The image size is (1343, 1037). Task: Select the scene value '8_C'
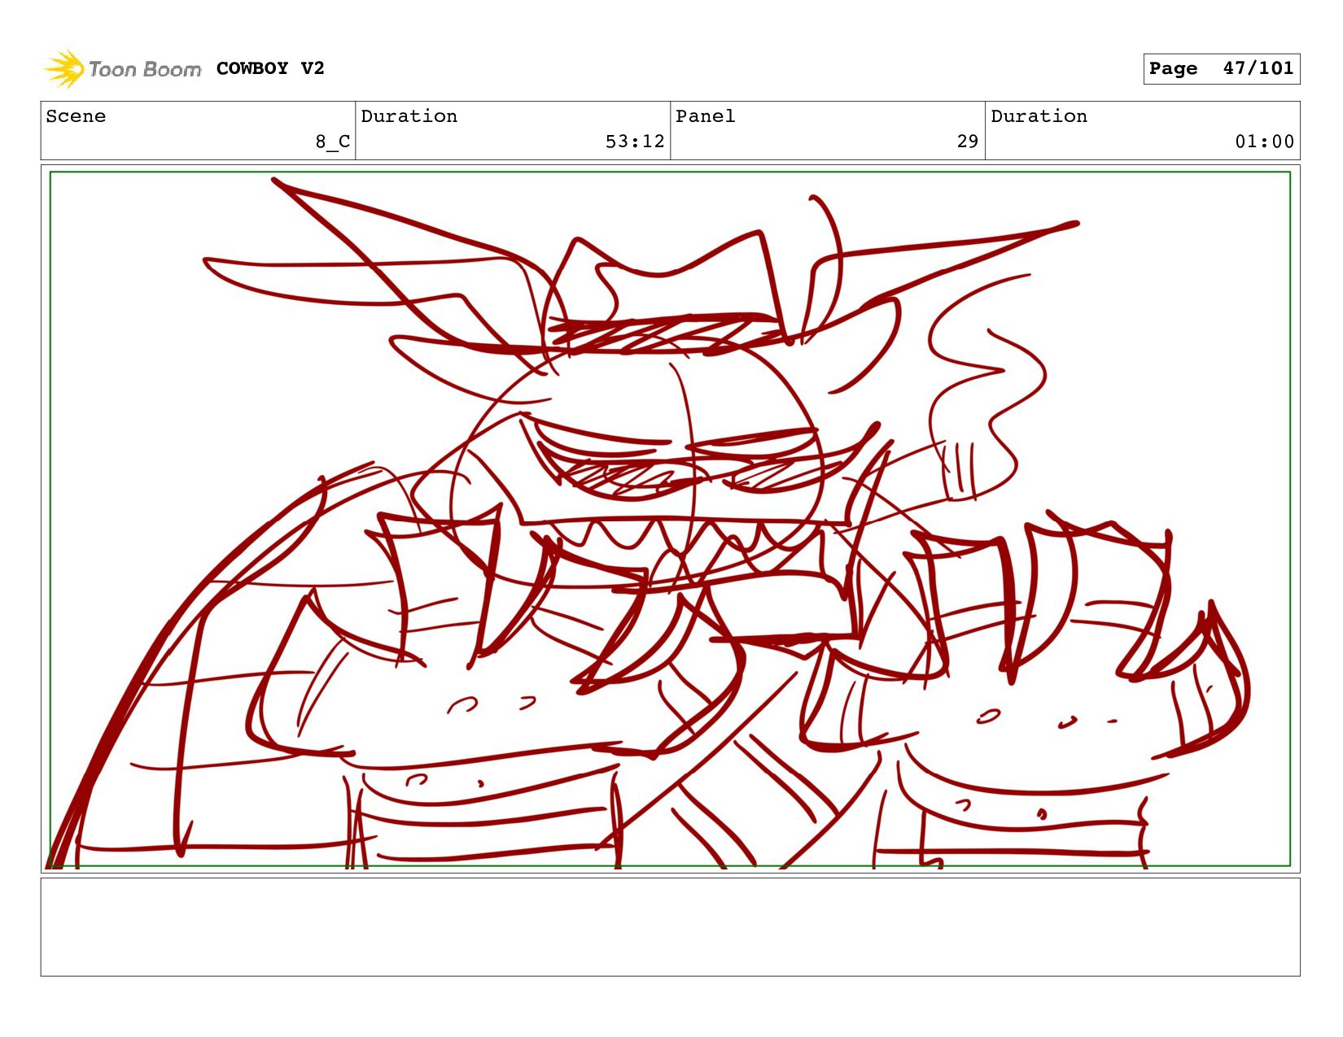click(333, 142)
